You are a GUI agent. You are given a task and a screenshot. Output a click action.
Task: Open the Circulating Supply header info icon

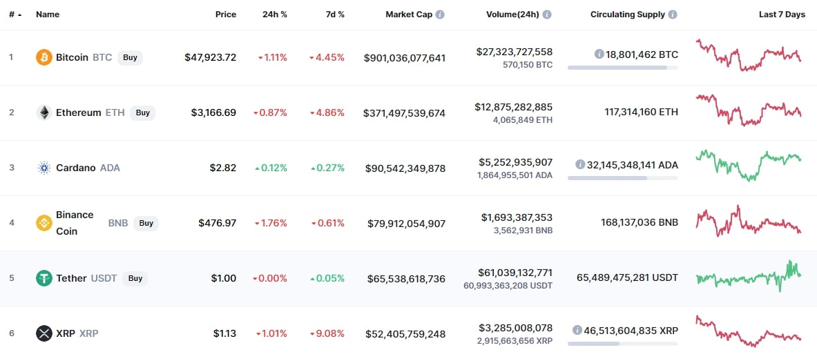[673, 14]
